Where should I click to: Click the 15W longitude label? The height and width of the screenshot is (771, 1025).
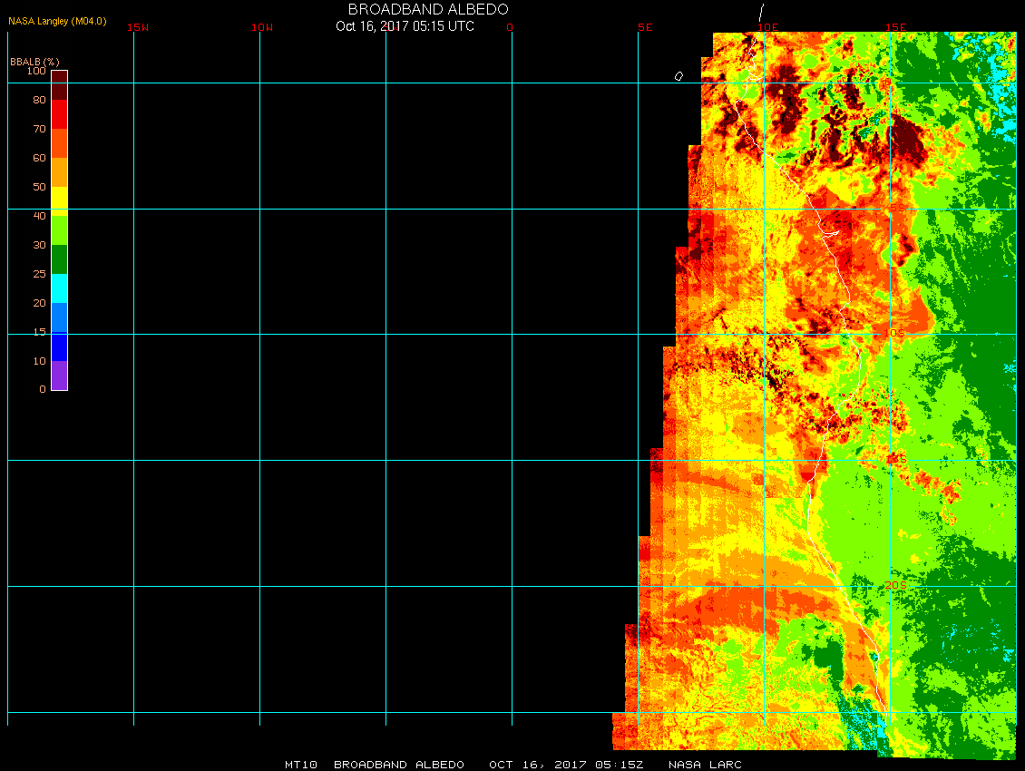click(x=138, y=27)
